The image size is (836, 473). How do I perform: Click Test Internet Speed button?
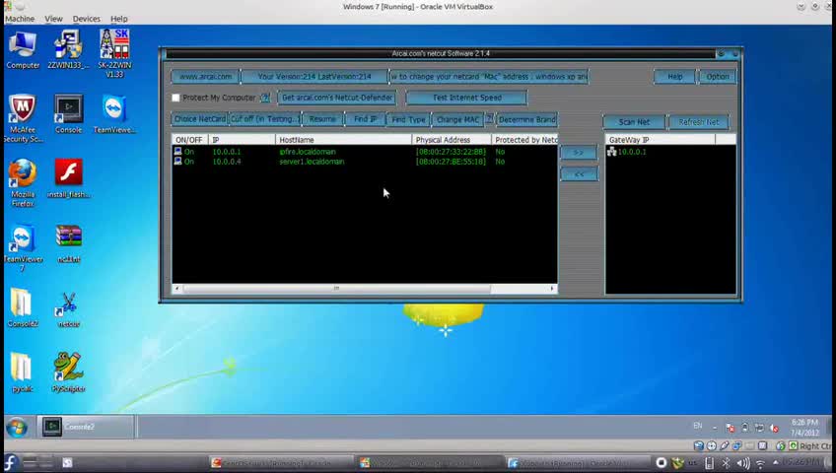coord(466,98)
